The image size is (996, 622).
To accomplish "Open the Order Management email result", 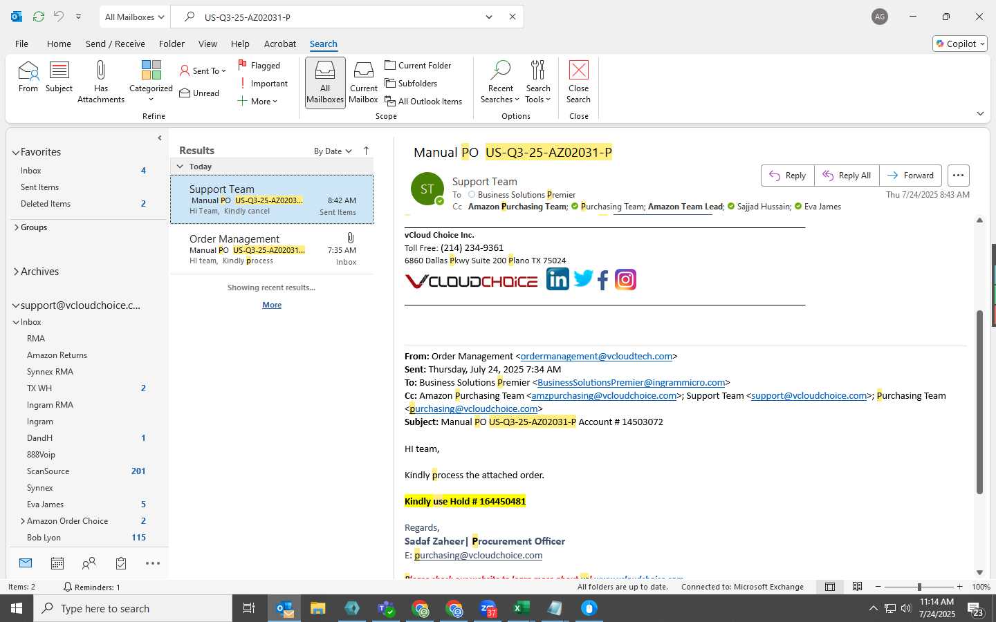I will pos(272,249).
